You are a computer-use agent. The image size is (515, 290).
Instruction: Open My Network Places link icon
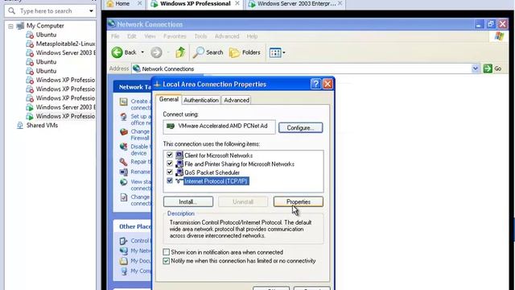tap(123, 251)
